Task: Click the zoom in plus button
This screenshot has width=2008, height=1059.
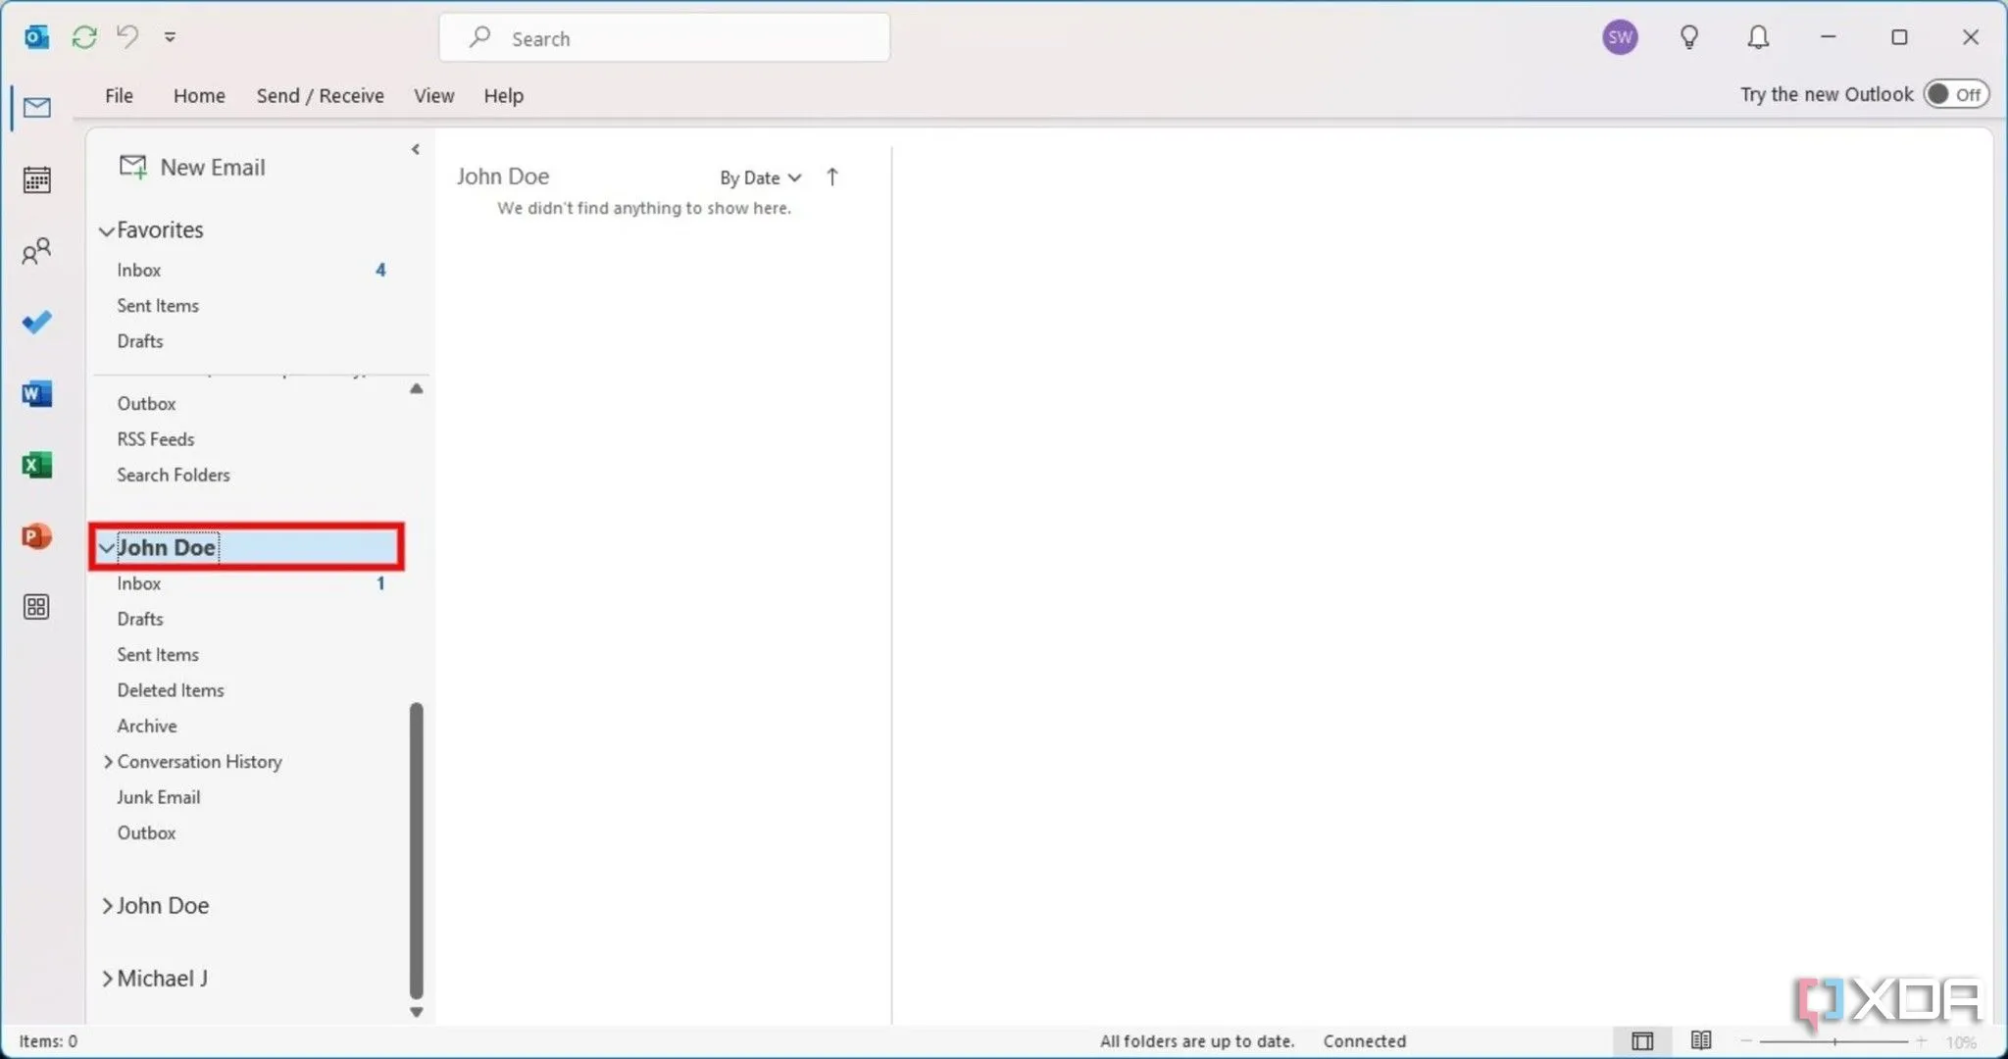Action: (1922, 1040)
